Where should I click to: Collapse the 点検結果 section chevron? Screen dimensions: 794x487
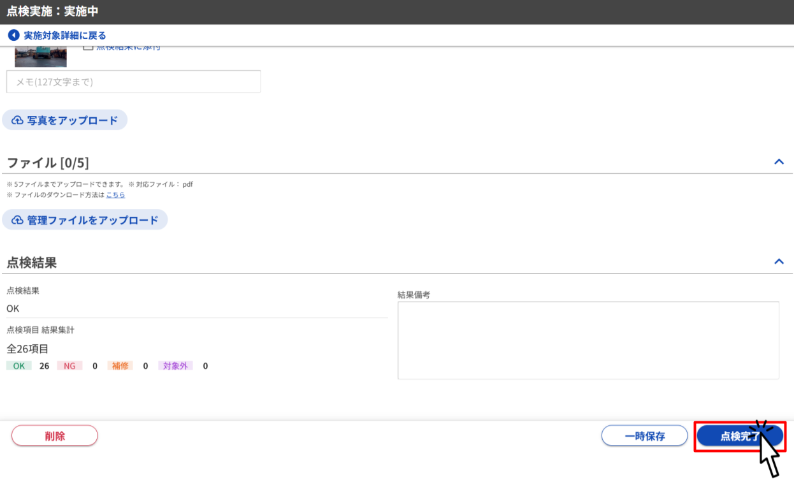click(779, 262)
